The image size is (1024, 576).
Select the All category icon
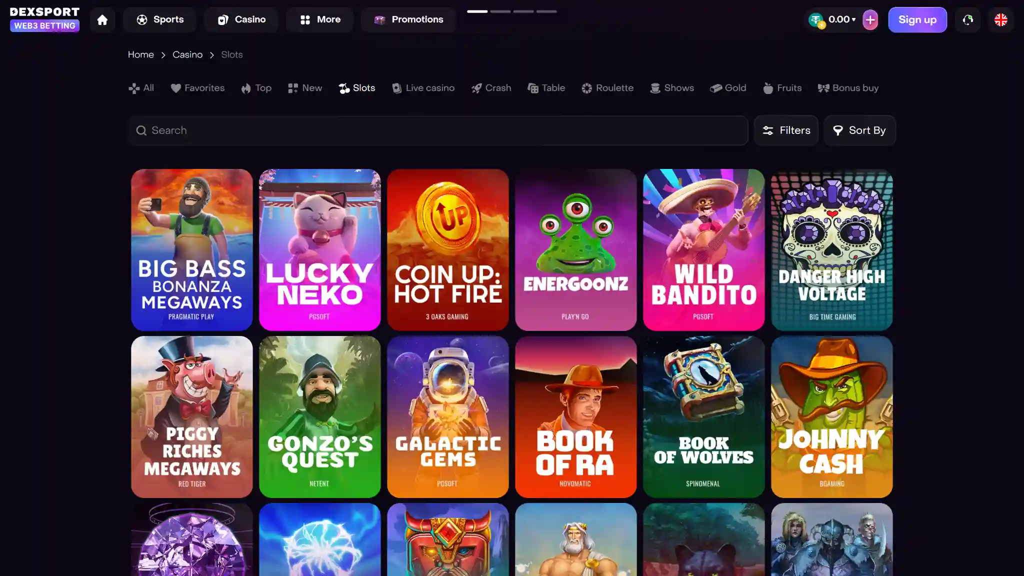(133, 88)
